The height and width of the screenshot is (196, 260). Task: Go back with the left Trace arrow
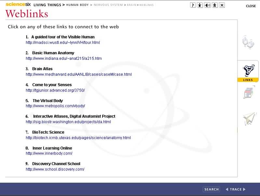[x=227, y=189]
